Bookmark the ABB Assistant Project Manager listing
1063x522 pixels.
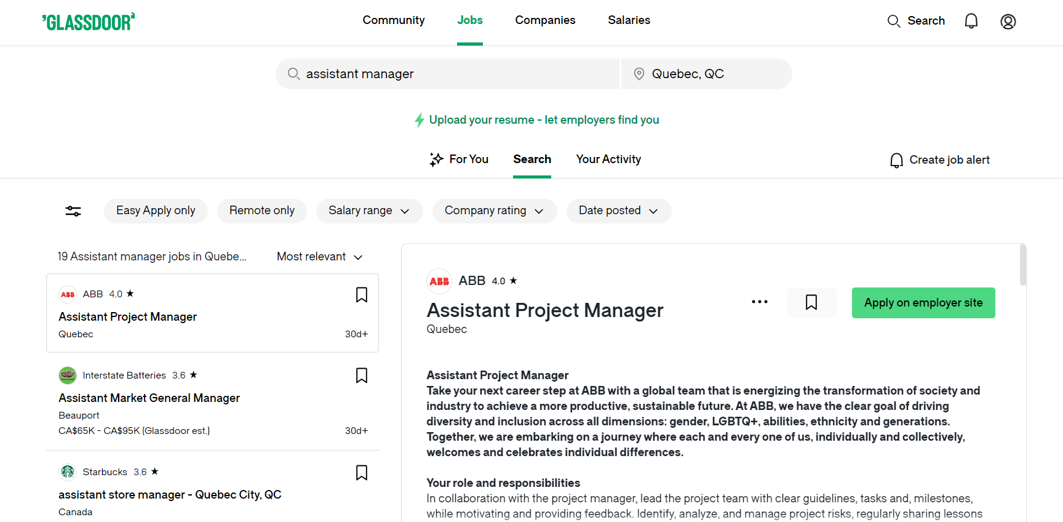tap(362, 295)
